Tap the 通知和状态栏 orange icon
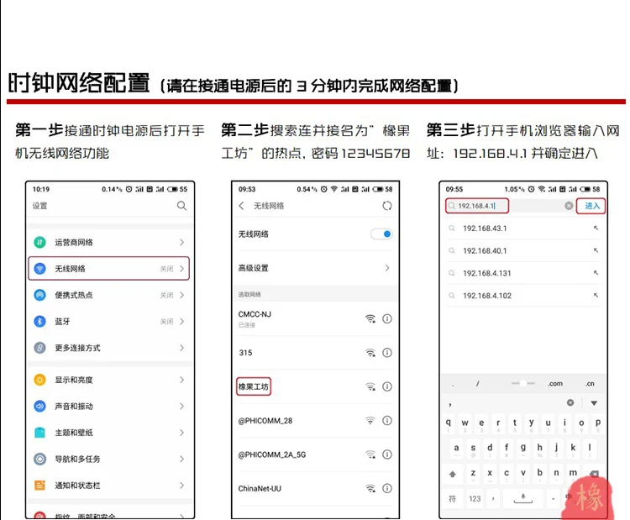The width and height of the screenshot is (630, 520). pyautogui.click(x=39, y=486)
